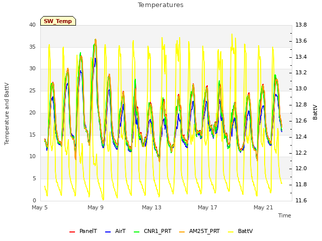Viewport: 322px width, 241px height.
Task: Click the green CNR1_PRT legend swatch
Action: [x=136, y=232]
